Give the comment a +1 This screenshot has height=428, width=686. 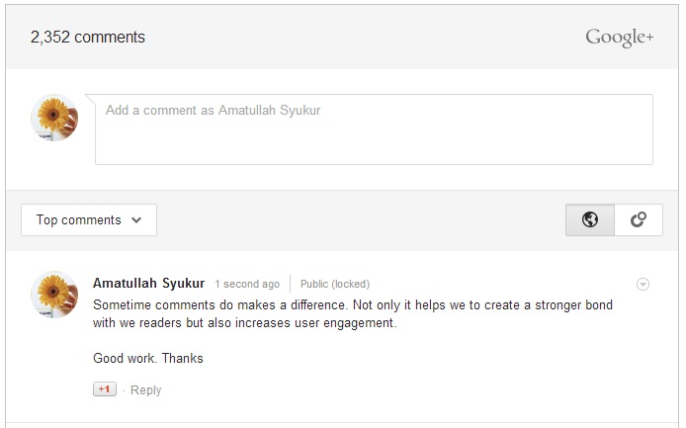coord(105,389)
